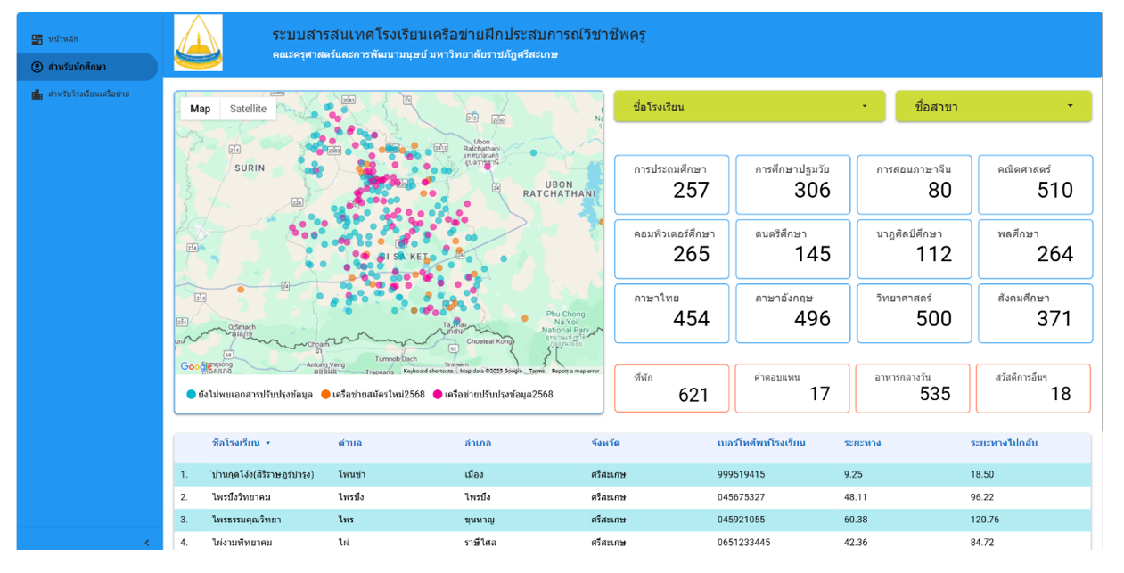Click the magenta legend dot เครือข่ายปรับปรุงข้อมูล2568
Viewport: 1124px width, 573px height.
[x=438, y=395]
